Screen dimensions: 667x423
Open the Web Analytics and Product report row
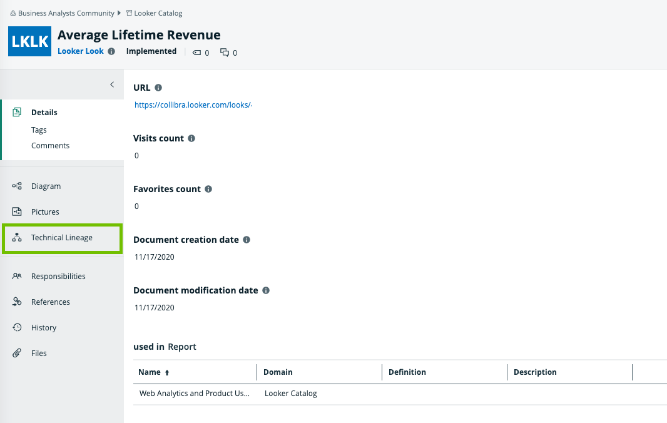(194, 394)
